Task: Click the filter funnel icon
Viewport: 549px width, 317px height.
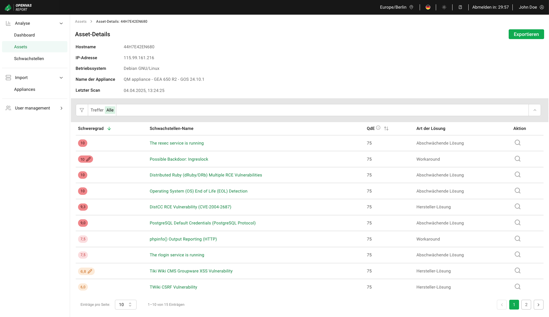Action: point(82,110)
